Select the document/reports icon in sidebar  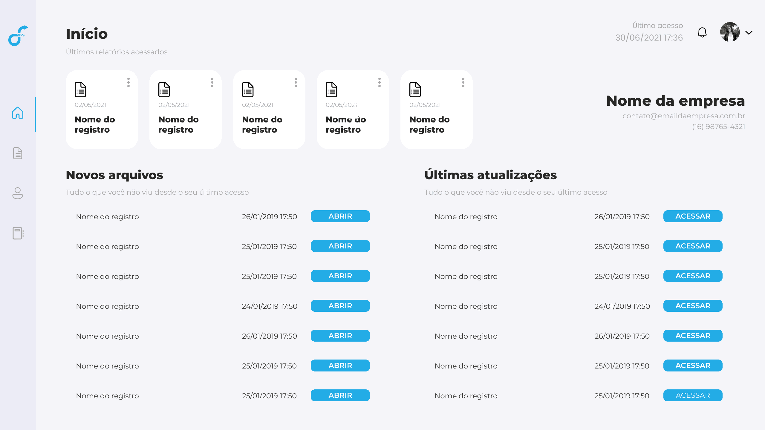18,153
